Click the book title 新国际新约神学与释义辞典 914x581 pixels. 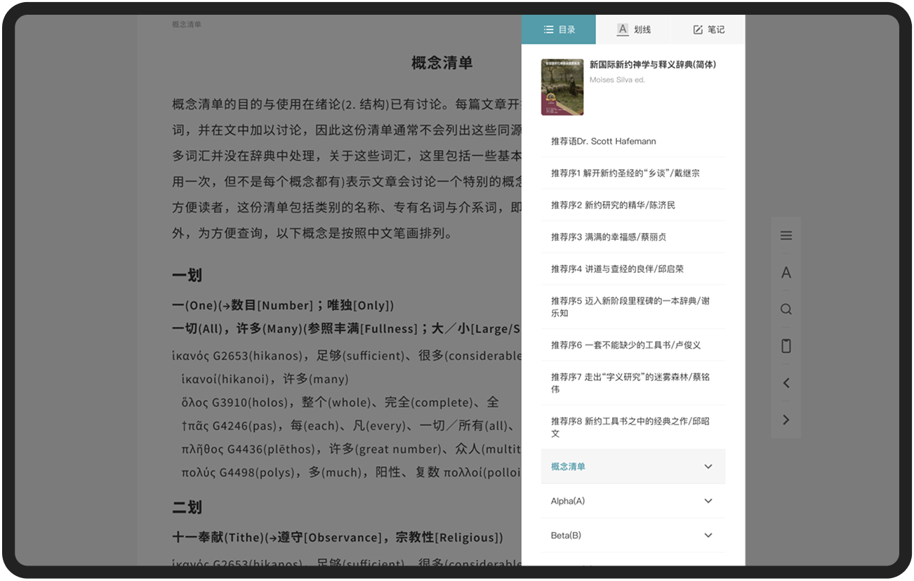pos(652,65)
